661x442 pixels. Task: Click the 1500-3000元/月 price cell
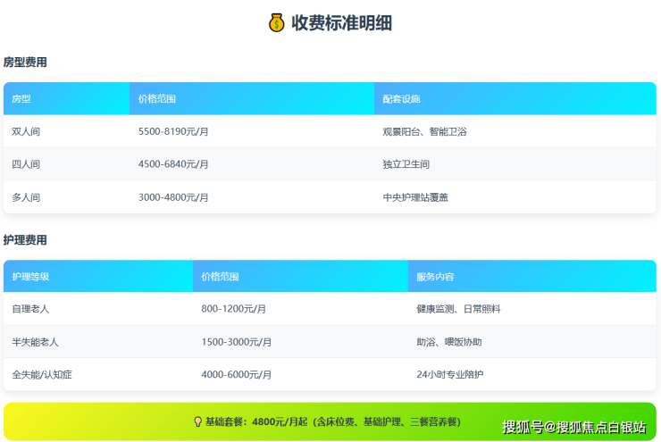point(237,342)
